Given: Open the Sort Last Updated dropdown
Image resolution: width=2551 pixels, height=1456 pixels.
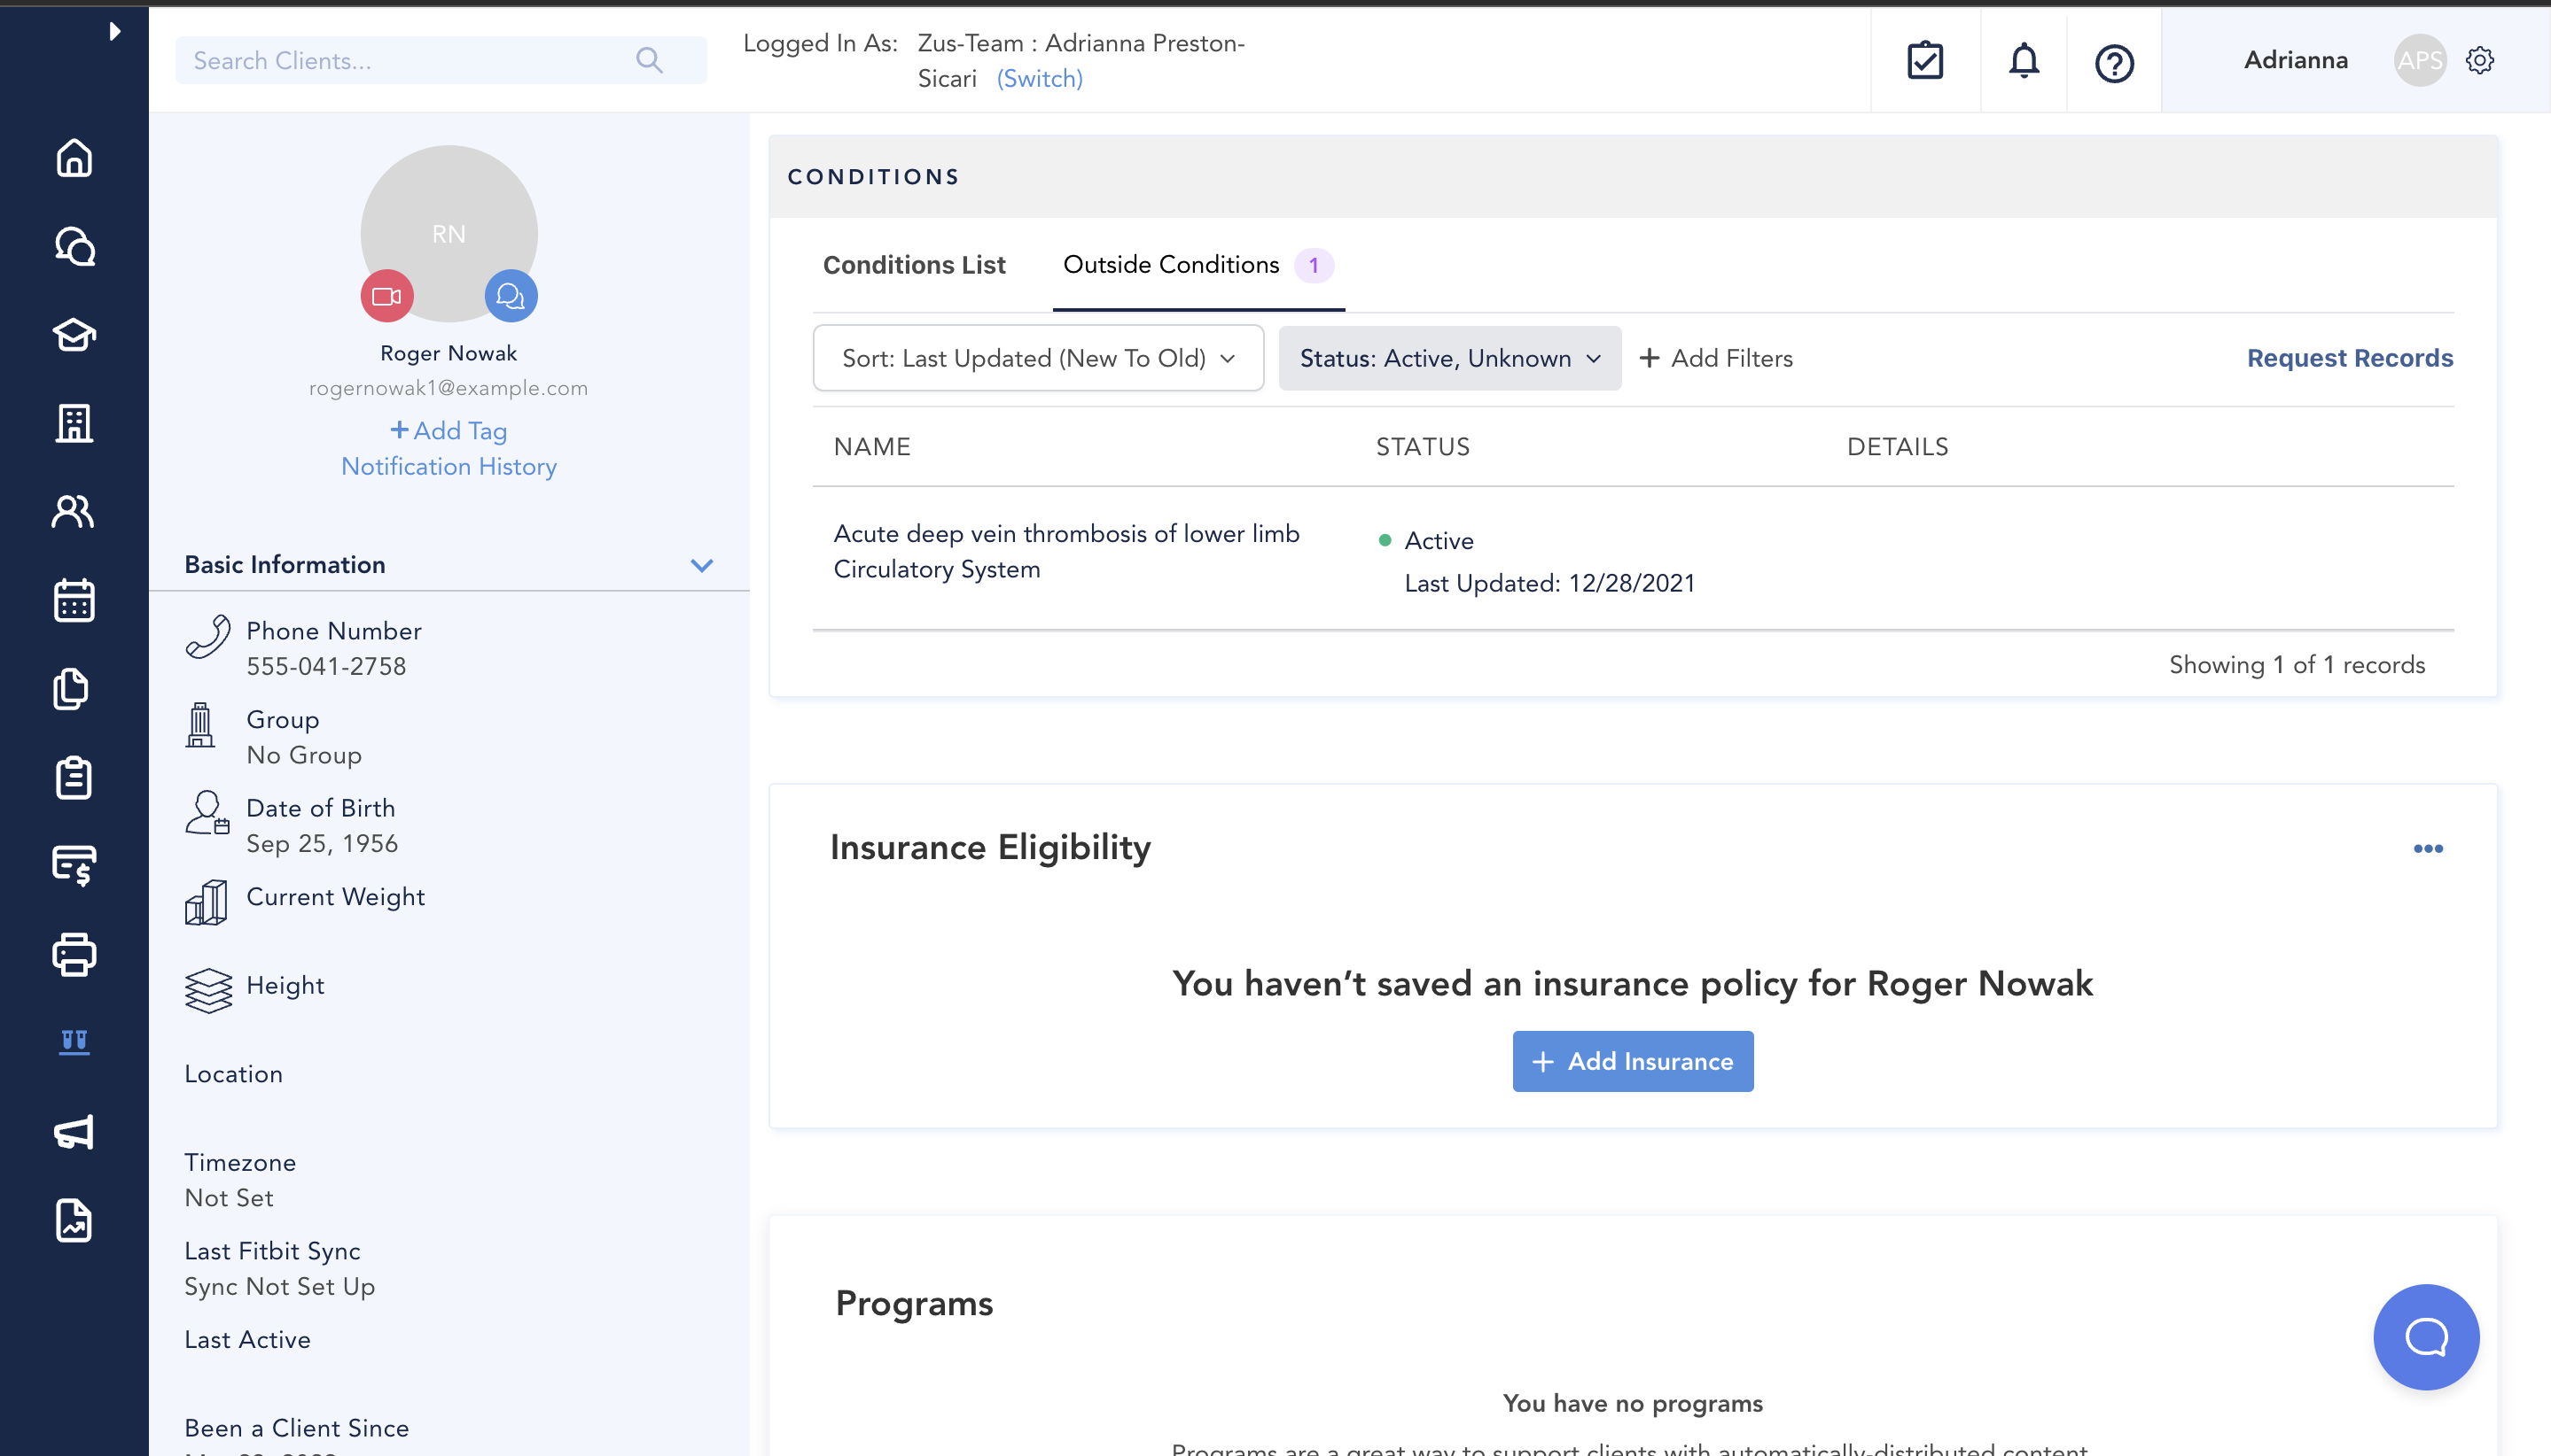Looking at the screenshot, I should coord(1038,358).
